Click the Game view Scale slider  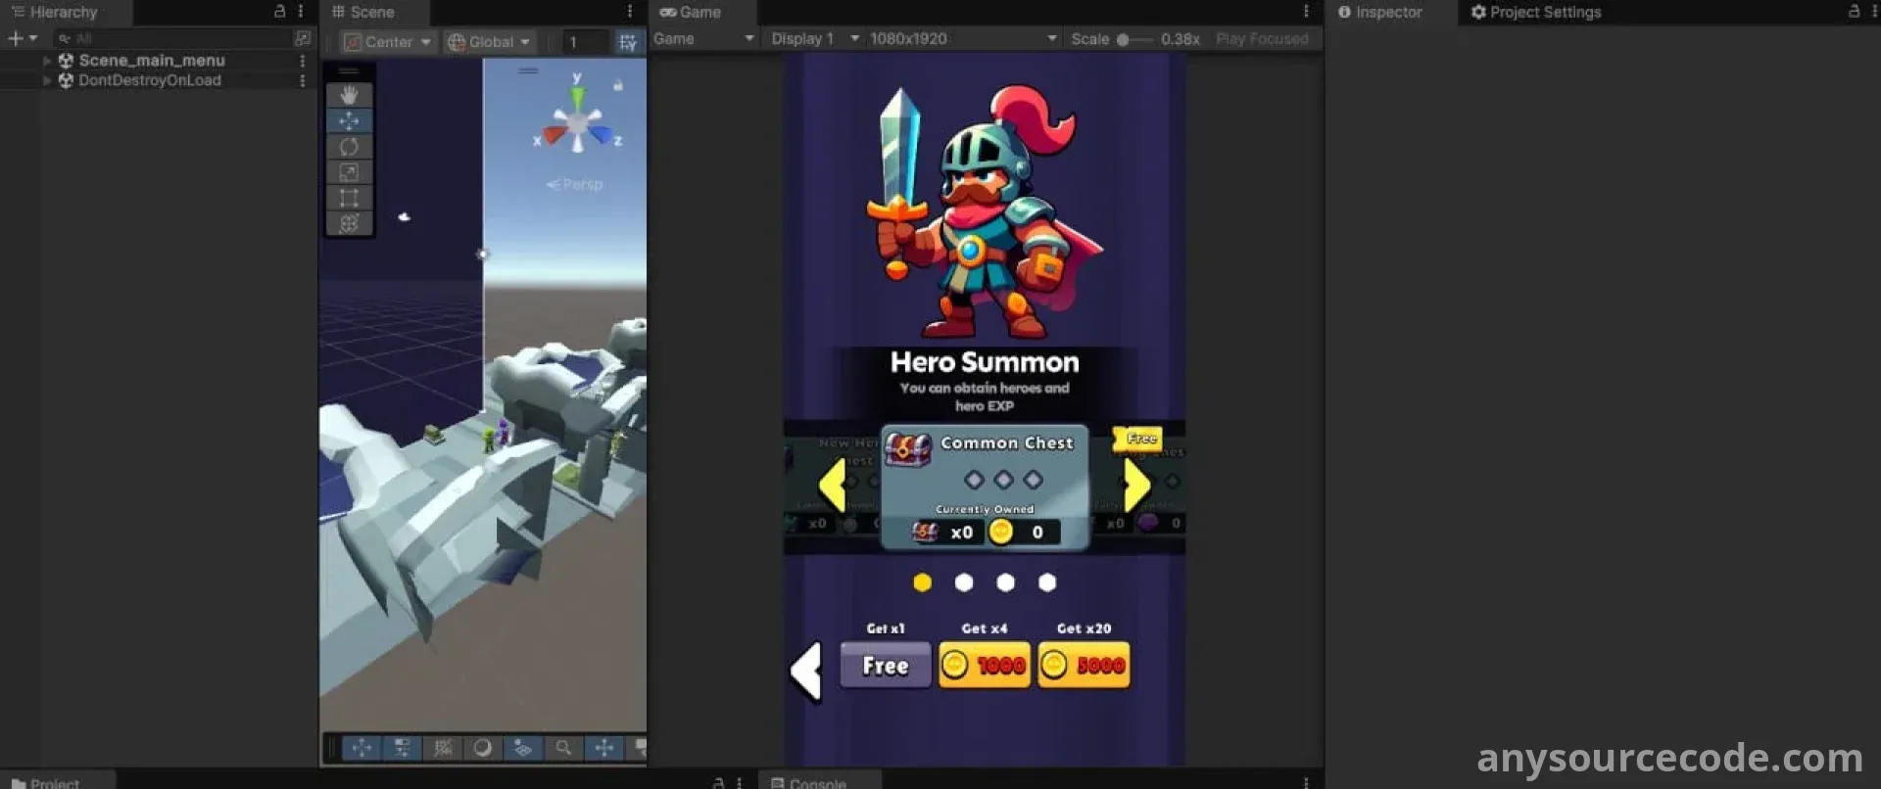pyautogui.click(x=1134, y=39)
